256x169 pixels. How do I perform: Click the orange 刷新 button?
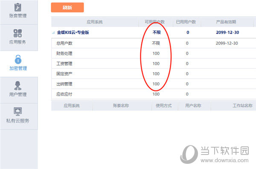[67, 8]
